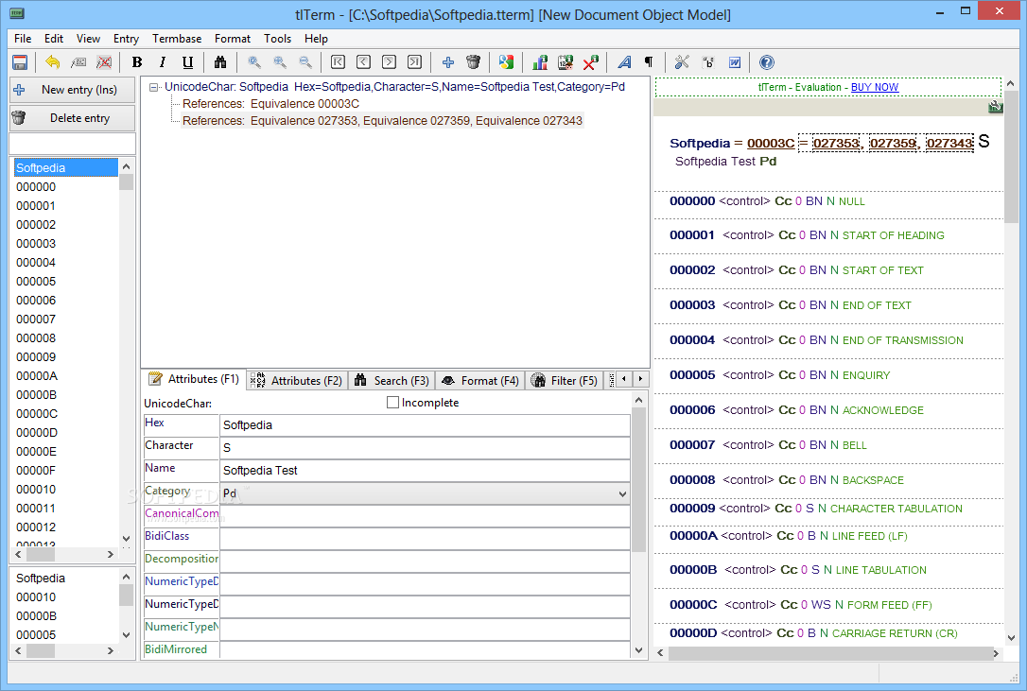Click the Delete entry button
1027x691 pixels.
click(x=73, y=118)
